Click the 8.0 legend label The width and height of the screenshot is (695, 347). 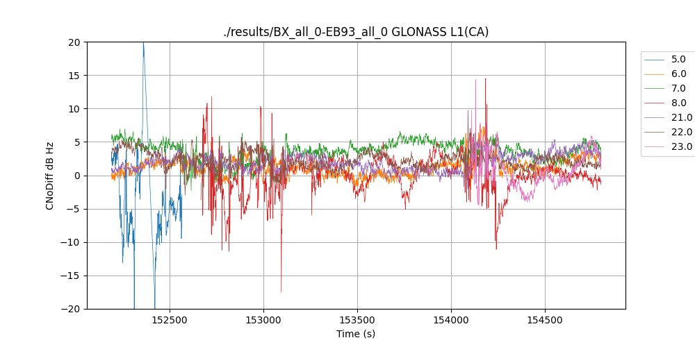coord(678,103)
